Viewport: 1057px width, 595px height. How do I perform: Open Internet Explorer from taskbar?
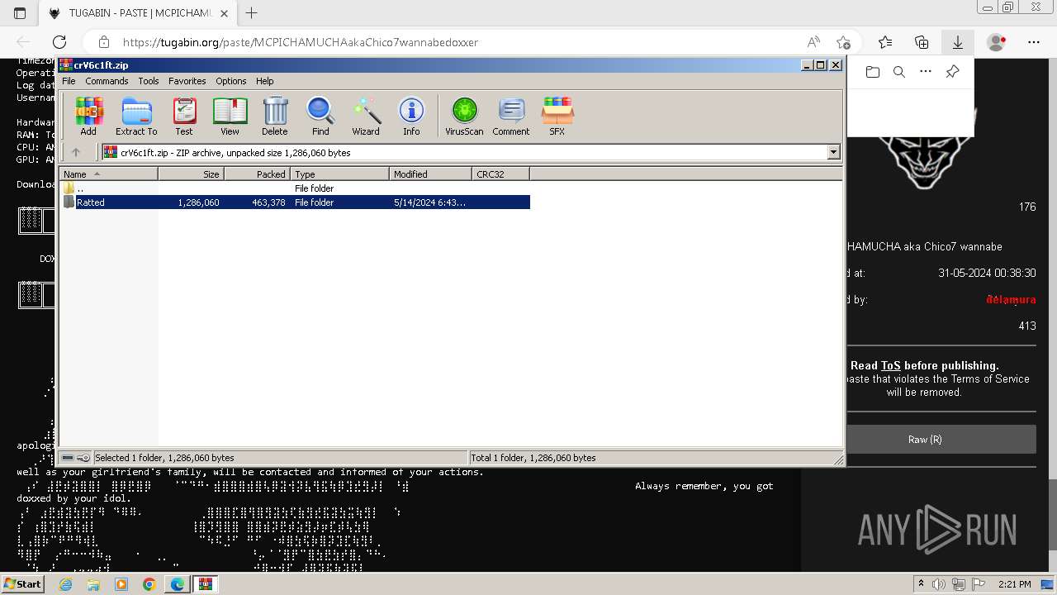[x=65, y=584]
